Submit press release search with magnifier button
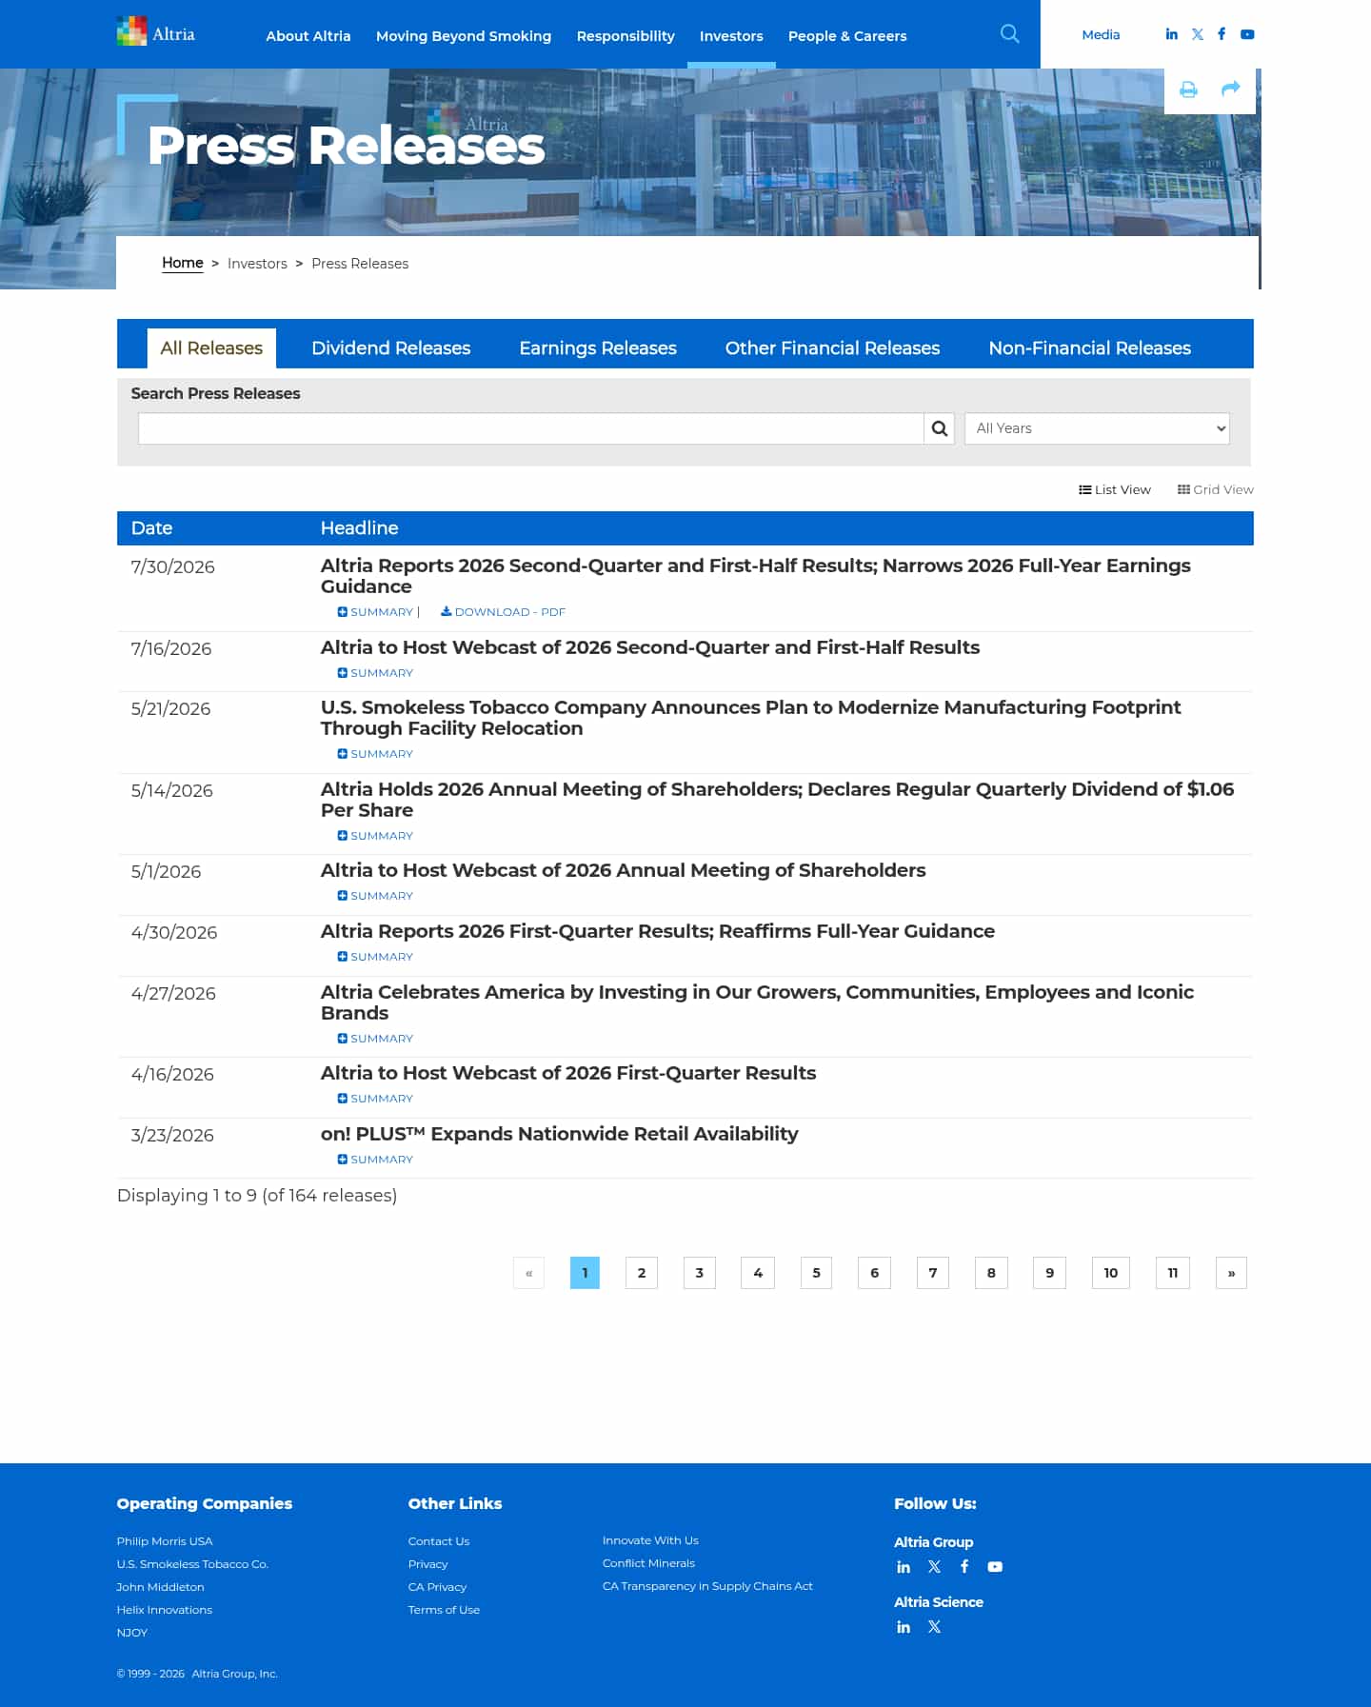Image resolution: width=1371 pixels, height=1707 pixels. click(939, 428)
